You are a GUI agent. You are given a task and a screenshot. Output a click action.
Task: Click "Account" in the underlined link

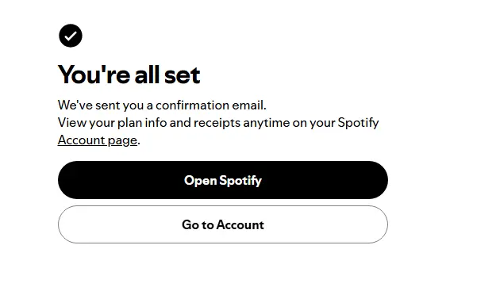[x=81, y=140]
